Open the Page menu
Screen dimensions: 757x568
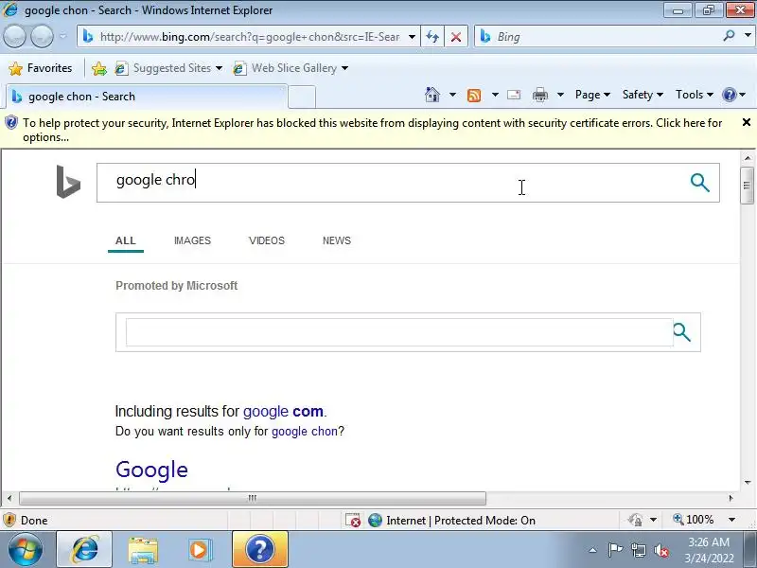(x=592, y=95)
